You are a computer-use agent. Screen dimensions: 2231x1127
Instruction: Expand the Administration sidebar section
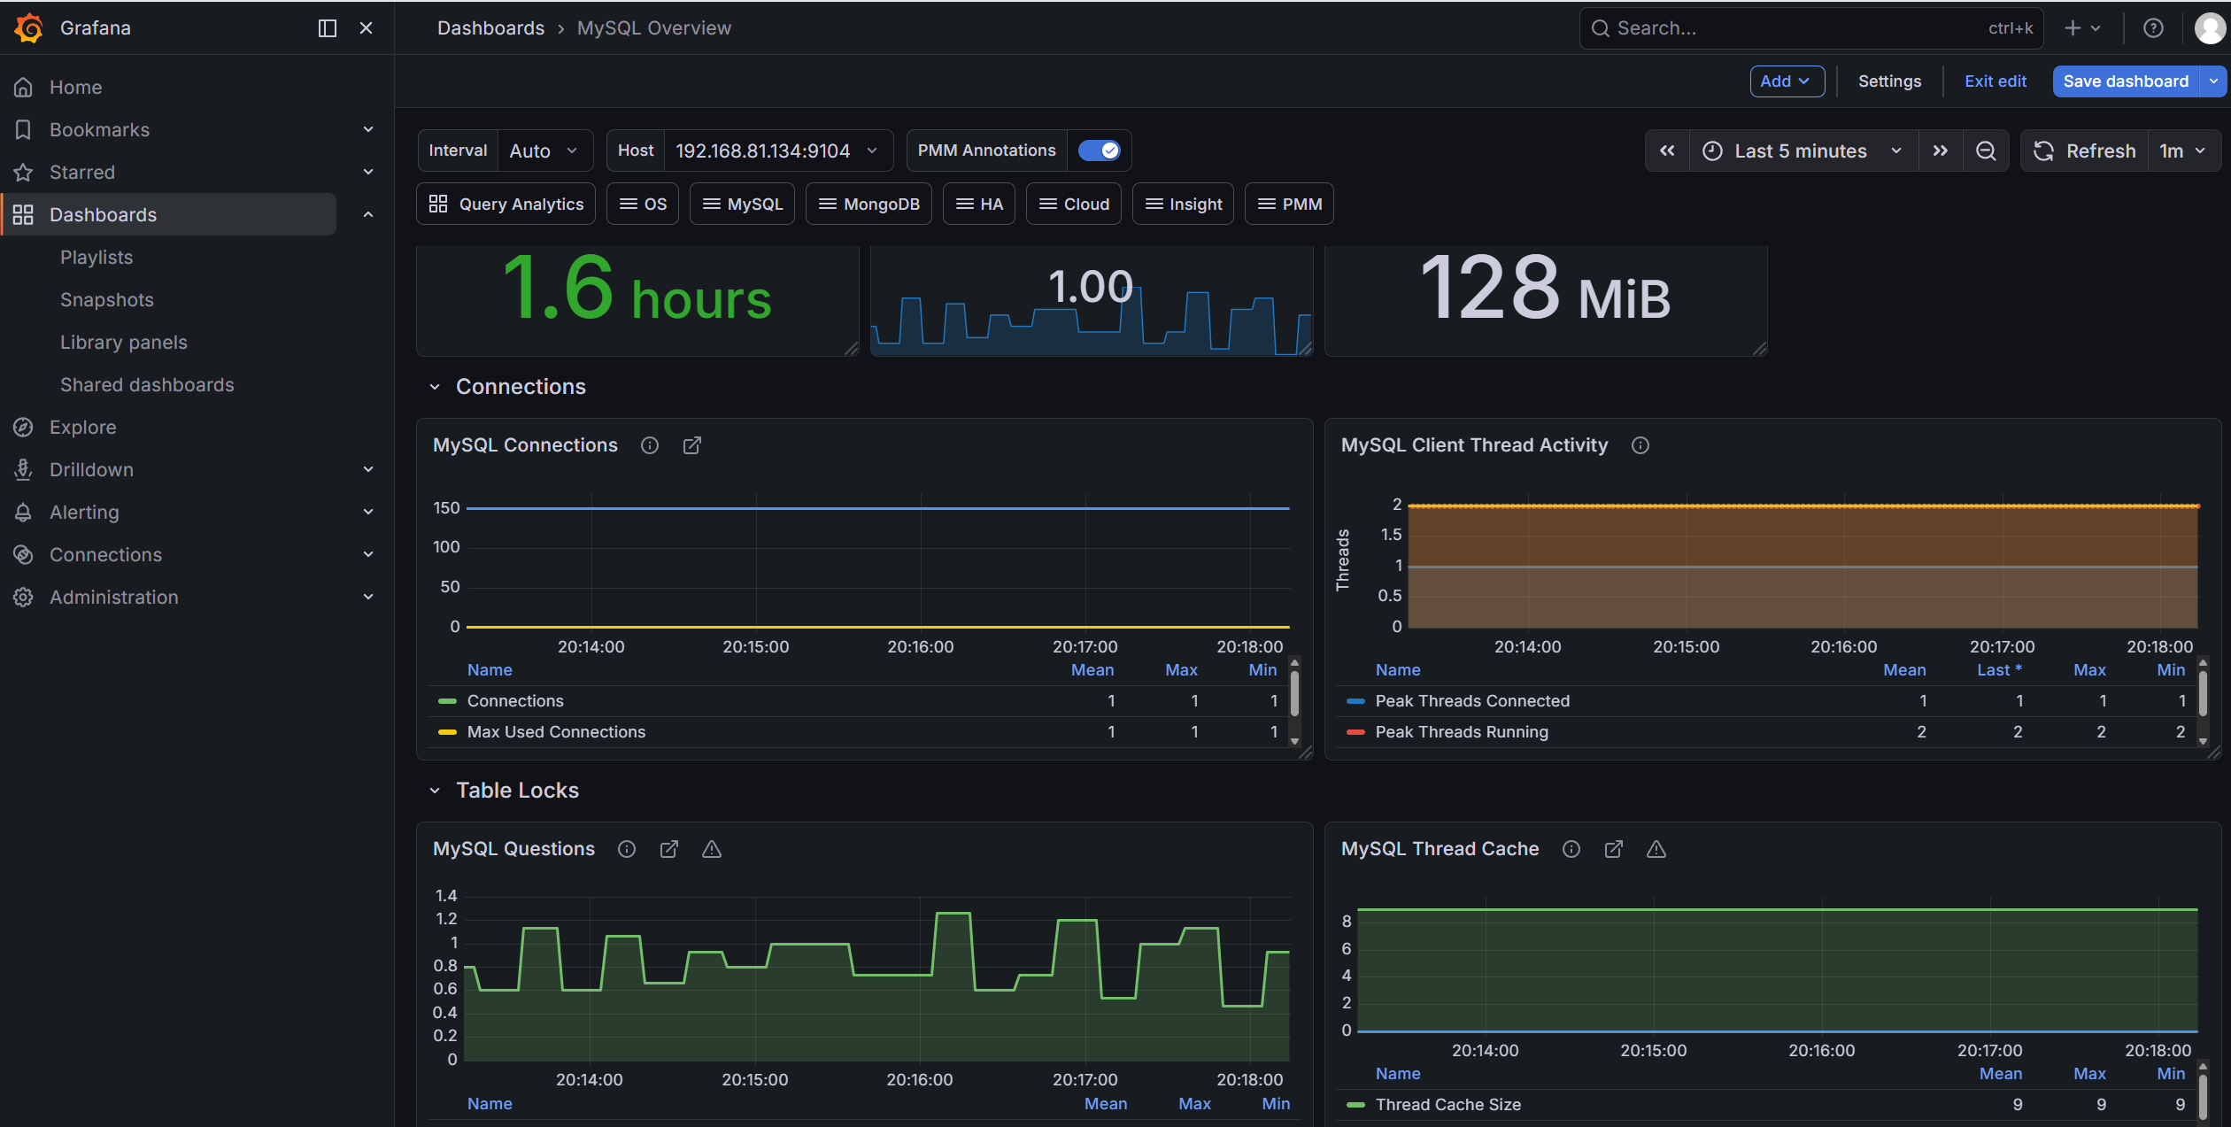point(368,597)
